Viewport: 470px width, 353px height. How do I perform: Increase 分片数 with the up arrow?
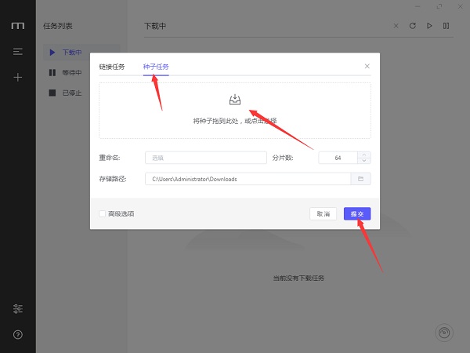click(x=365, y=155)
